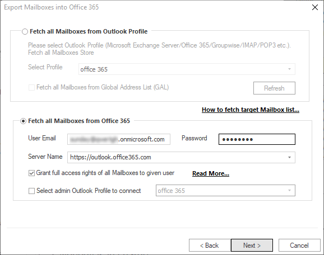This screenshot has height=255, width=324.
Task: Expand the Server Name dropdown arrow
Action: (289, 158)
